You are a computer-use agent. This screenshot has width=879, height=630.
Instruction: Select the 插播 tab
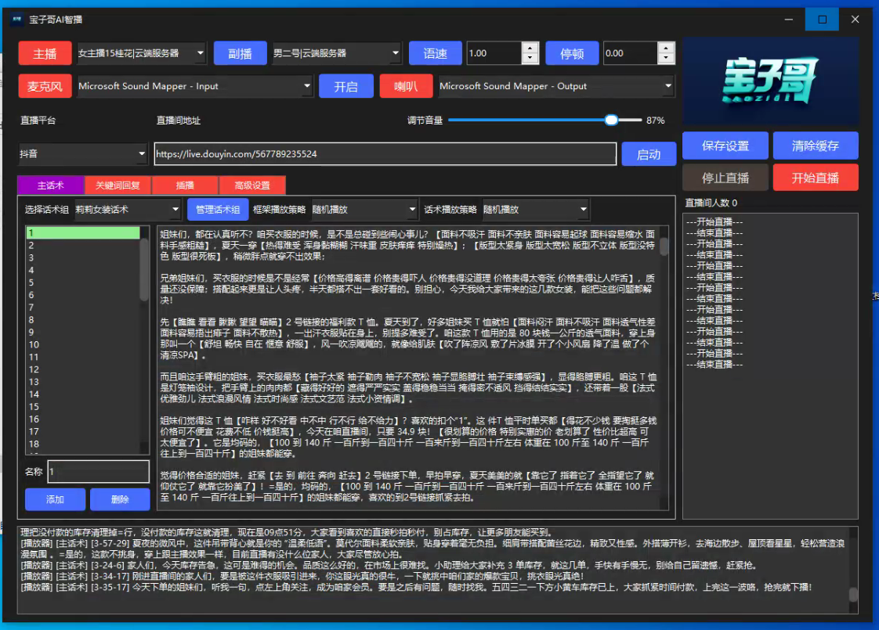point(185,185)
